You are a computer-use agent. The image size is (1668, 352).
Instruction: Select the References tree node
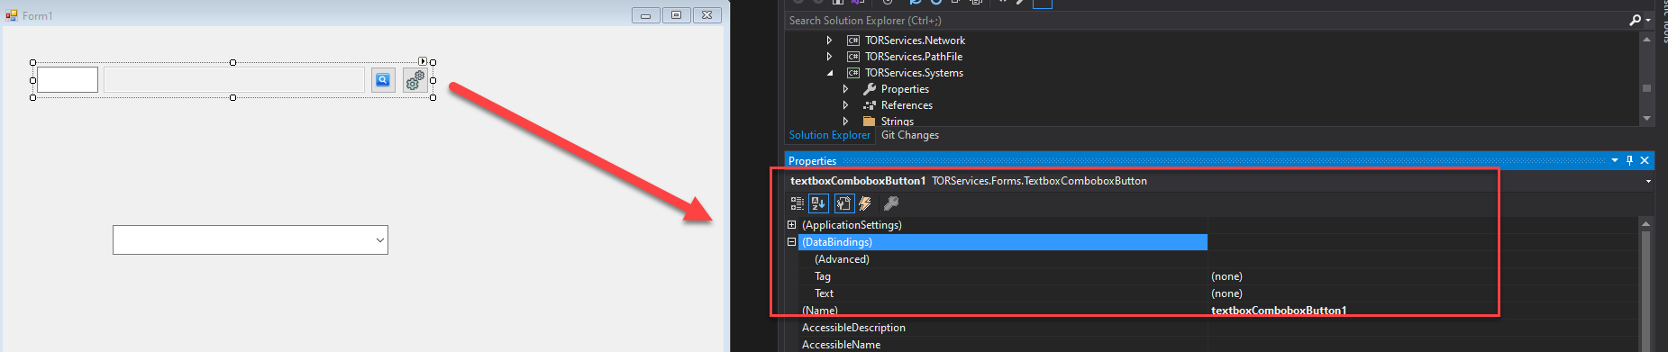[907, 105]
